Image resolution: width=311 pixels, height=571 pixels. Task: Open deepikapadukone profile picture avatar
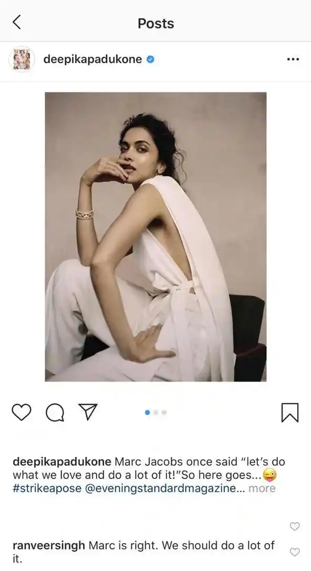[x=22, y=59]
